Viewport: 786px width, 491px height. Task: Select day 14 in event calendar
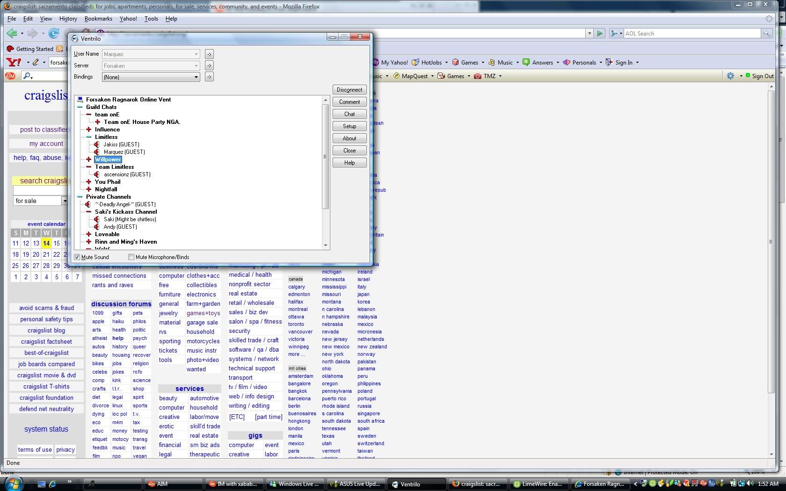pyautogui.click(x=46, y=243)
